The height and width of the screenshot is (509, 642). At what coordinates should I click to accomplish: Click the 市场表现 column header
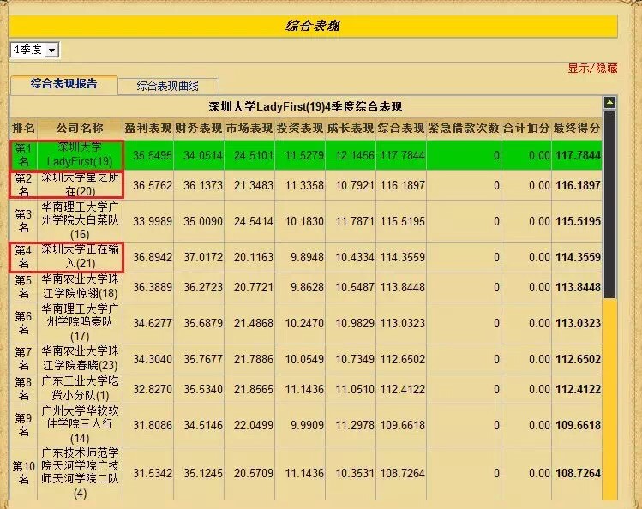249,128
